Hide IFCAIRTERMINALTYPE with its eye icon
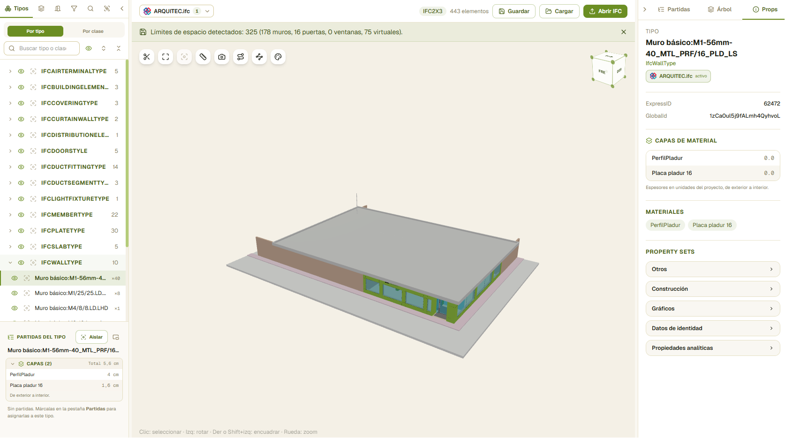The width and height of the screenshot is (785, 438). (21, 71)
